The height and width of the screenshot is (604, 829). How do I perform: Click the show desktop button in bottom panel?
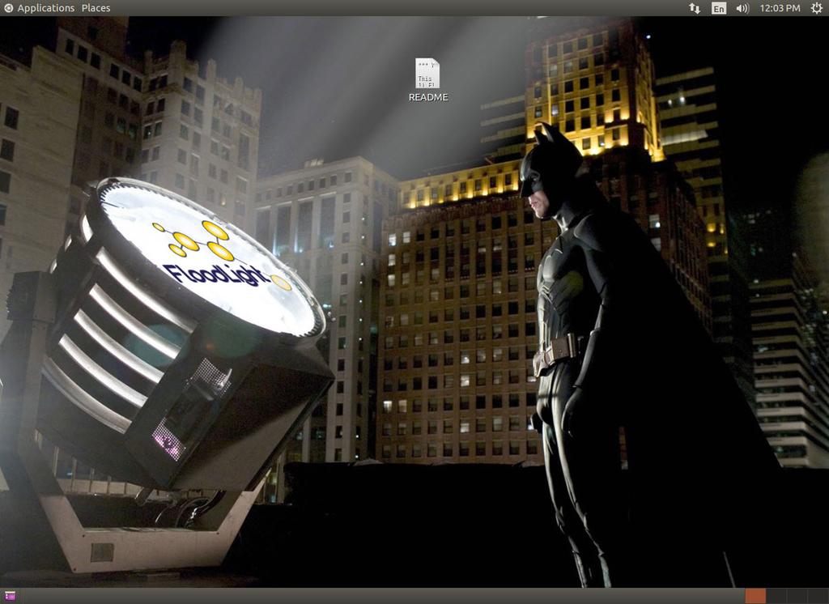(10, 596)
